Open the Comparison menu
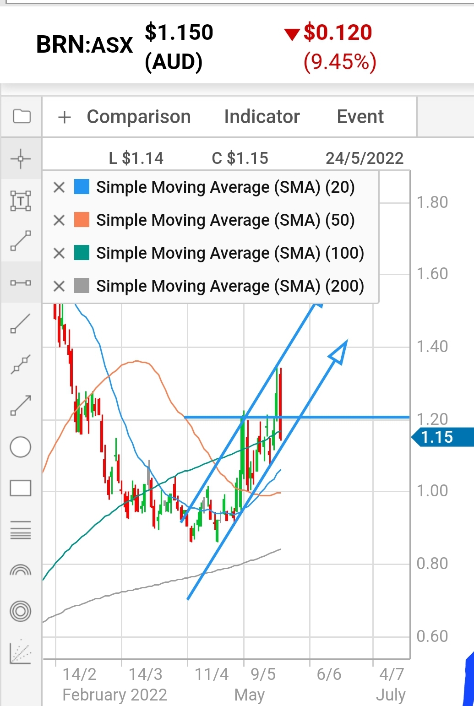The width and height of the screenshot is (474, 706). pos(139,117)
